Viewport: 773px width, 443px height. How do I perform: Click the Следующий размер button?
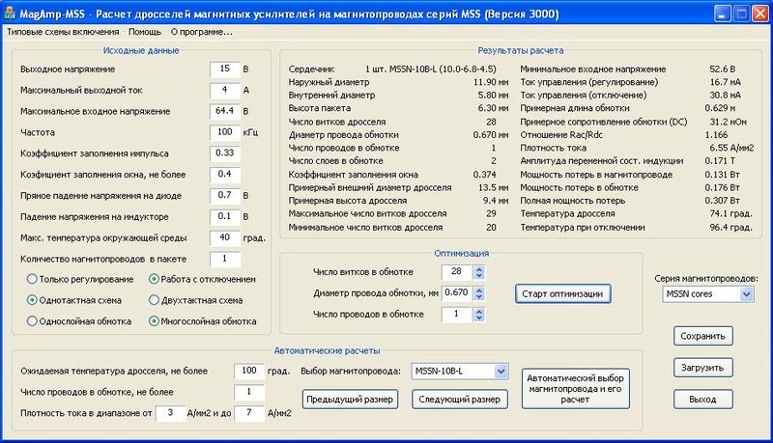pyautogui.click(x=460, y=400)
